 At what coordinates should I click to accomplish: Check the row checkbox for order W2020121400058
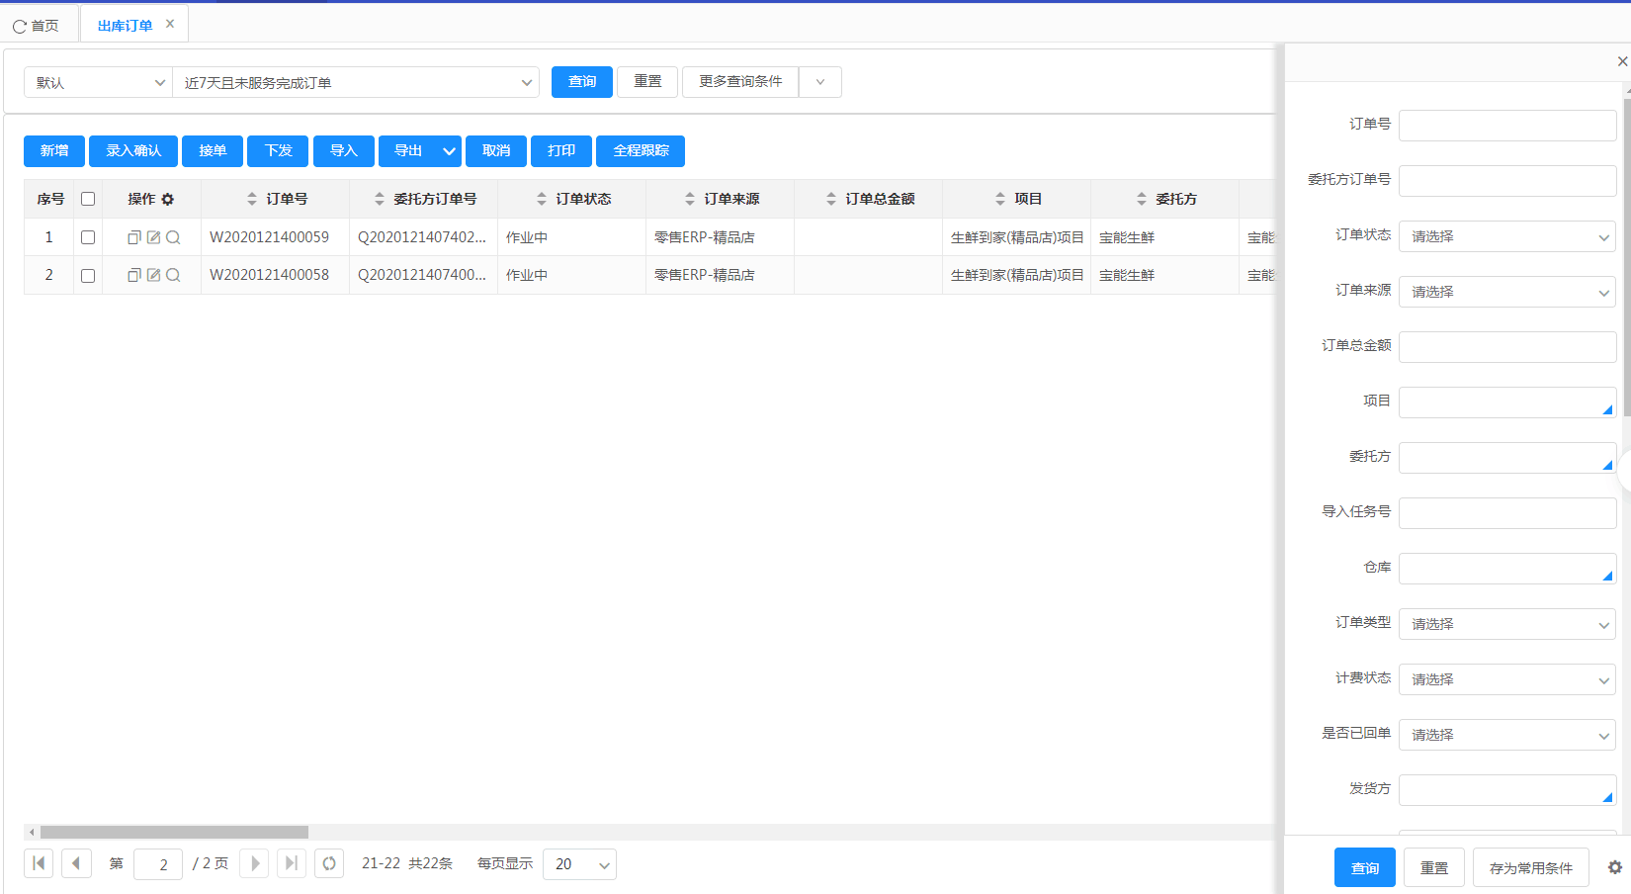click(88, 274)
